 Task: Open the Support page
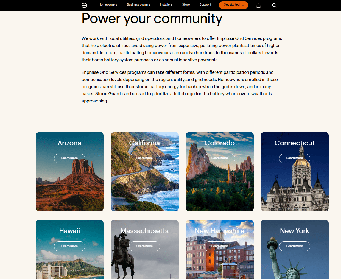pyautogui.click(x=205, y=5)
